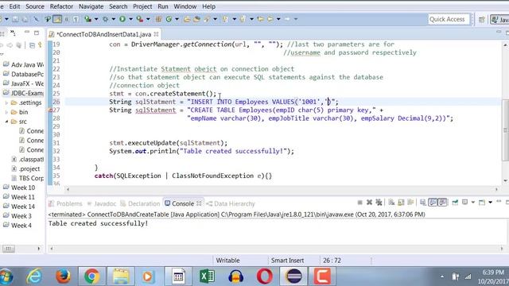Expand the .settings folder

click(x=6, y=102)
